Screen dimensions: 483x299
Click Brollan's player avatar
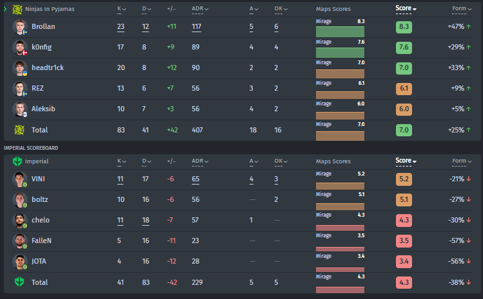click(19, 28)
